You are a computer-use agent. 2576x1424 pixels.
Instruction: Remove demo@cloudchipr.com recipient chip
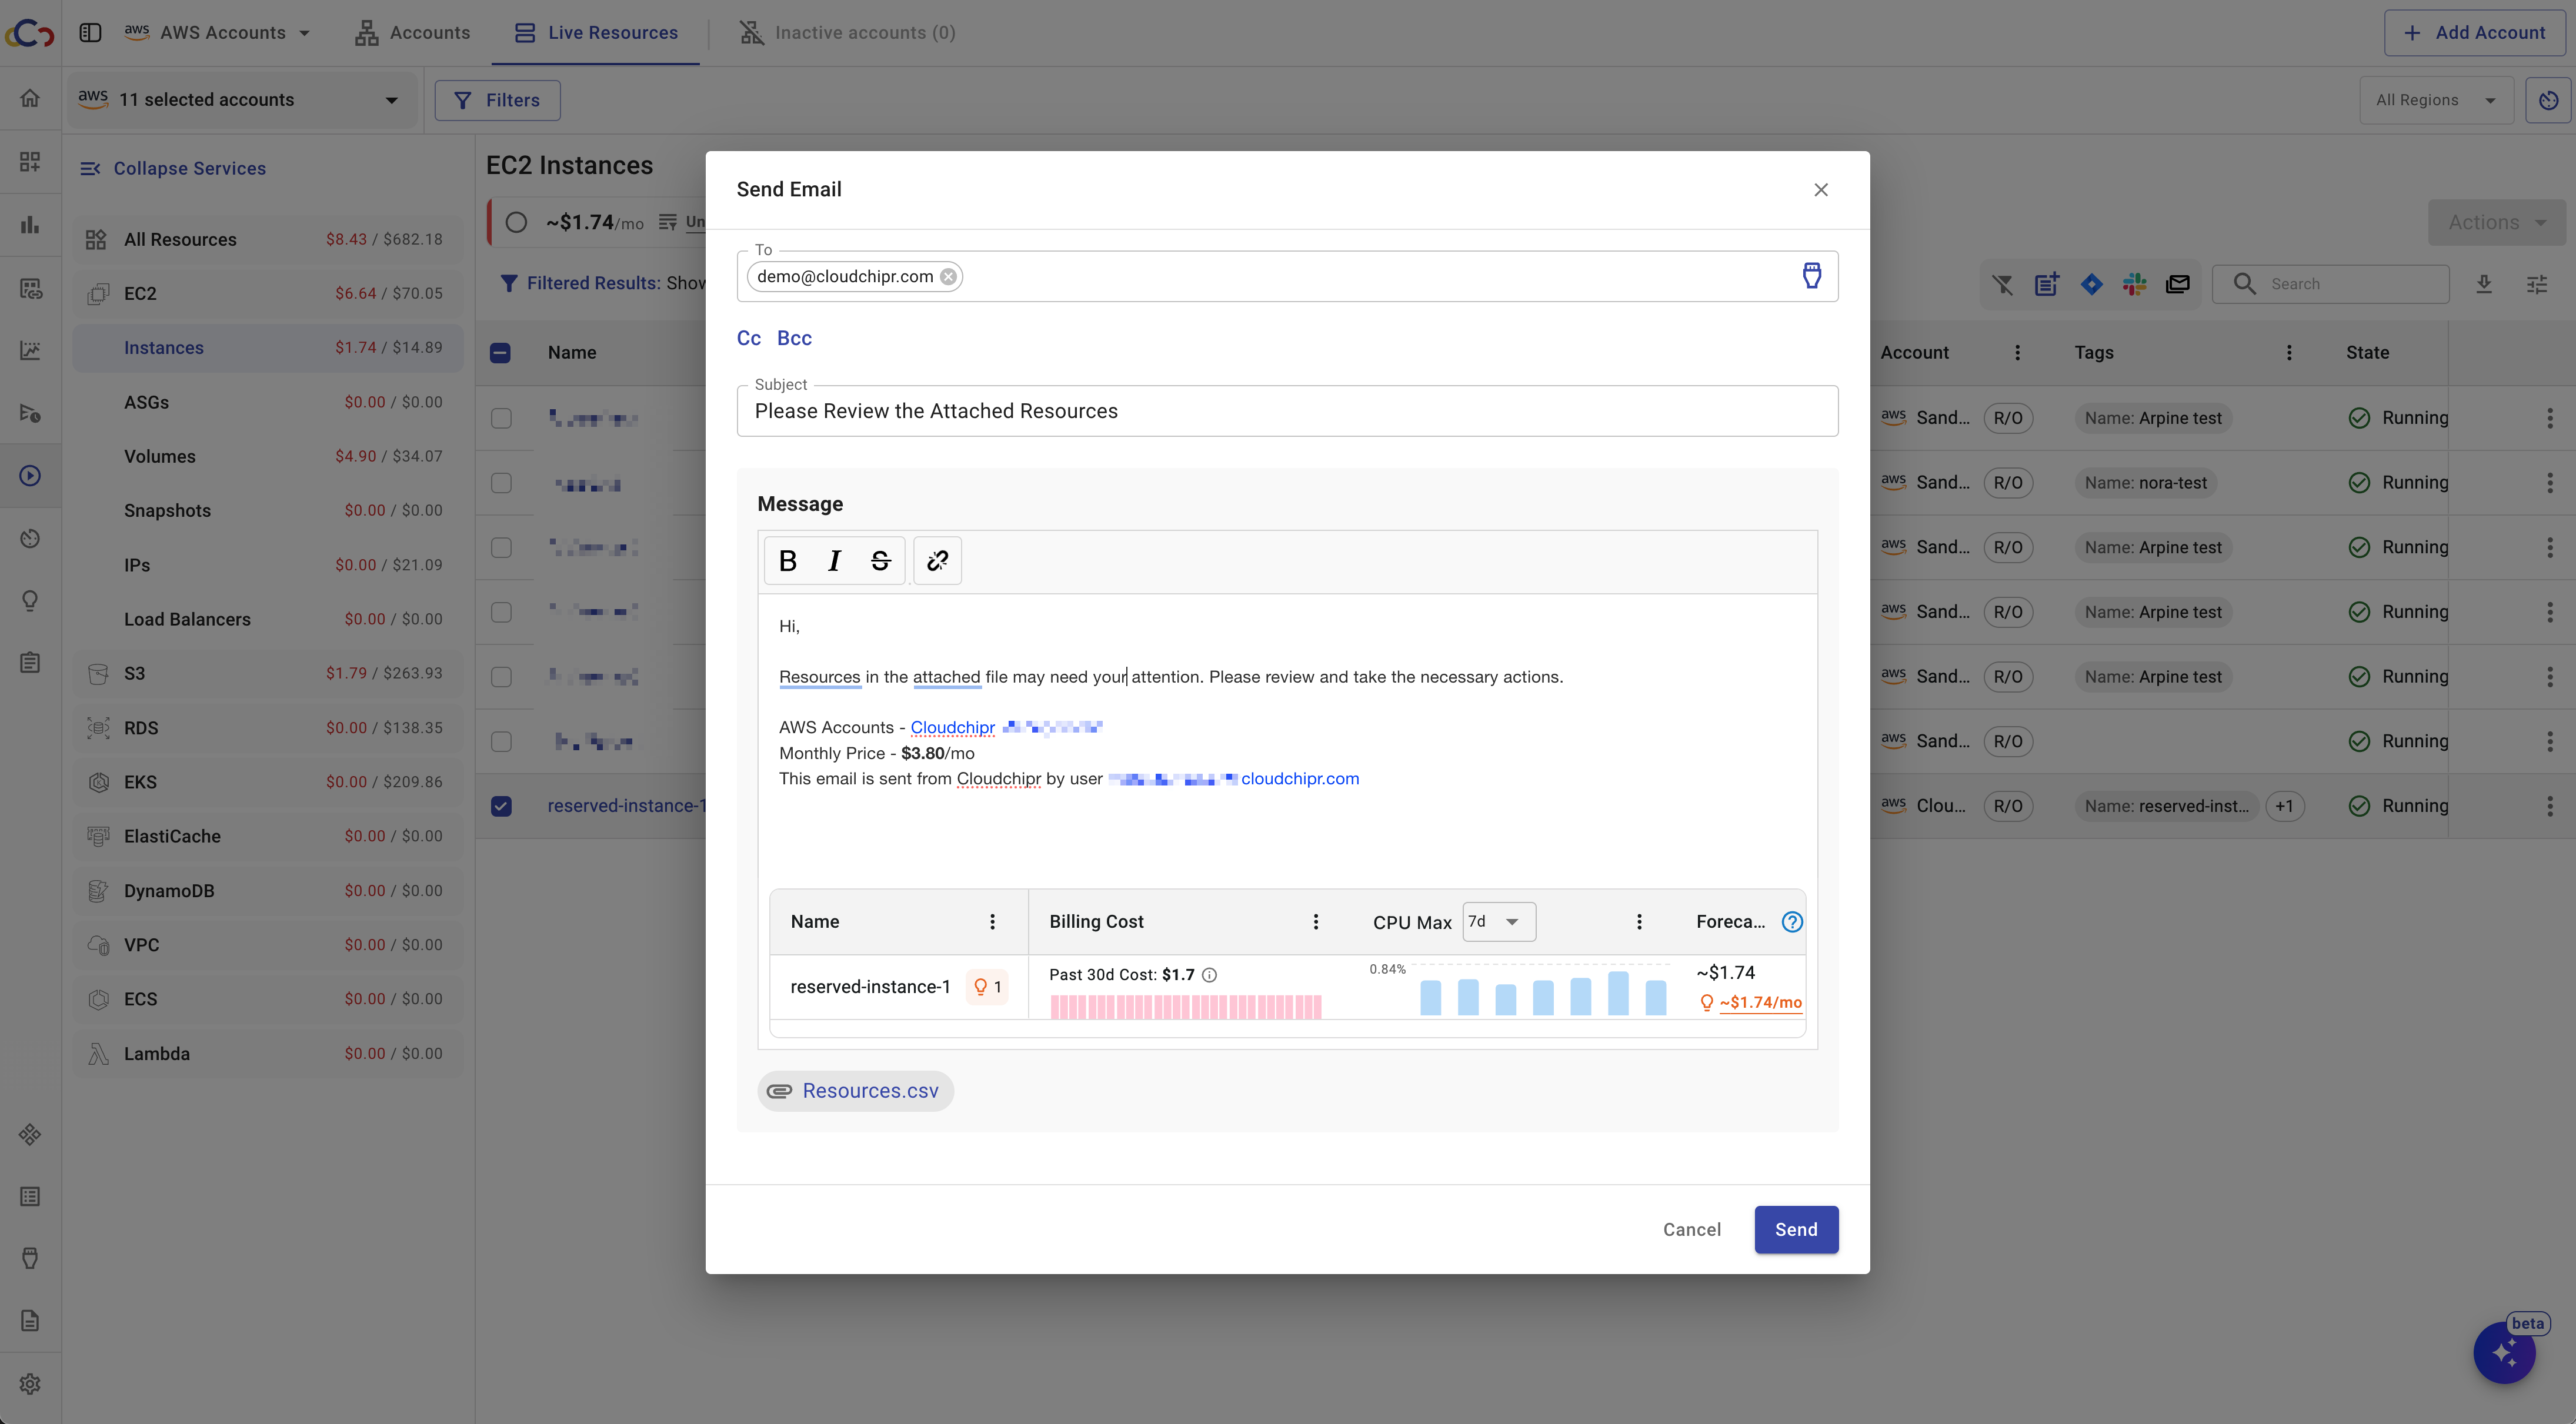click(x=948, y=277)
